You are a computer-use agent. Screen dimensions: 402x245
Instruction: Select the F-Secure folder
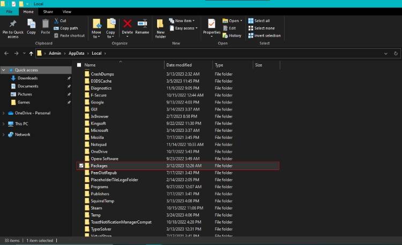[99, 95]
